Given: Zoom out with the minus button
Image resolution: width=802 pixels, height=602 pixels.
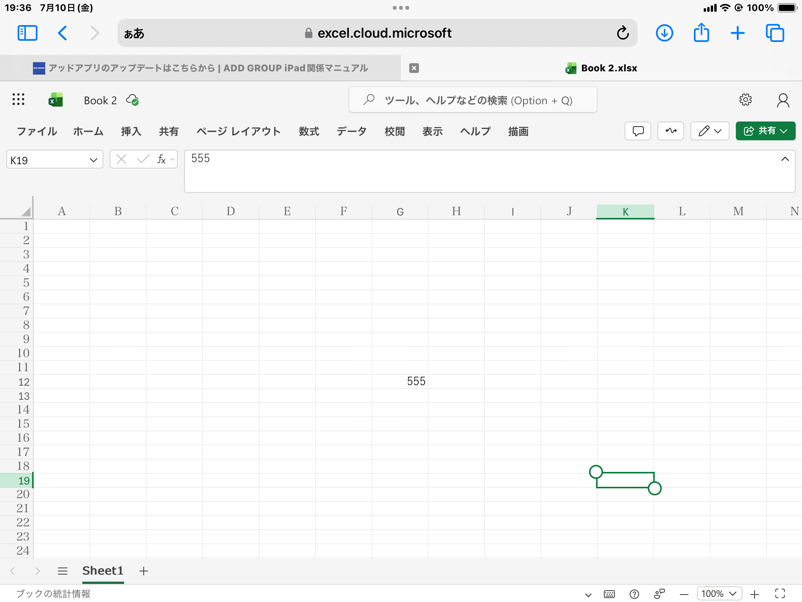Looking at the screenshot, I should pos(684,595).
